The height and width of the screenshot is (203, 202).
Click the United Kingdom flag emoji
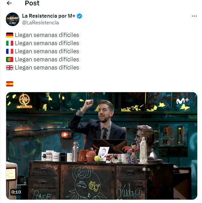[x=9, y=67]
